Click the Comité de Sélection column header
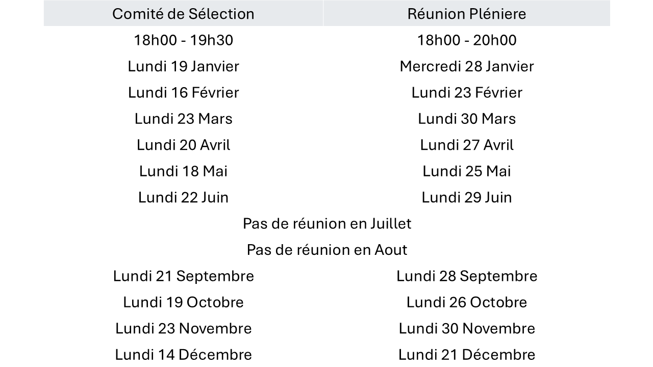Image resolution: width=653 pixels, height=367 pixels. [183, 14]
